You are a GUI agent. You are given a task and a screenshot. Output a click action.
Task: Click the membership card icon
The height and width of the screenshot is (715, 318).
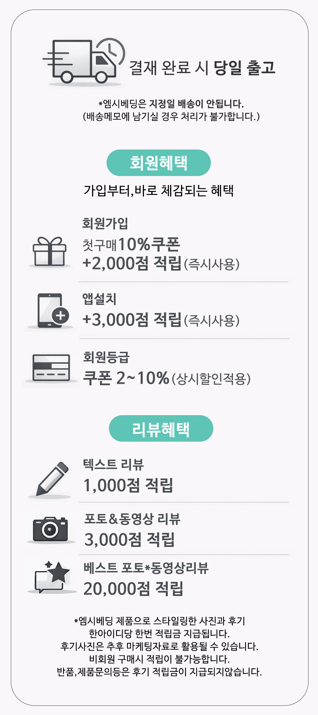coord(51,368)
